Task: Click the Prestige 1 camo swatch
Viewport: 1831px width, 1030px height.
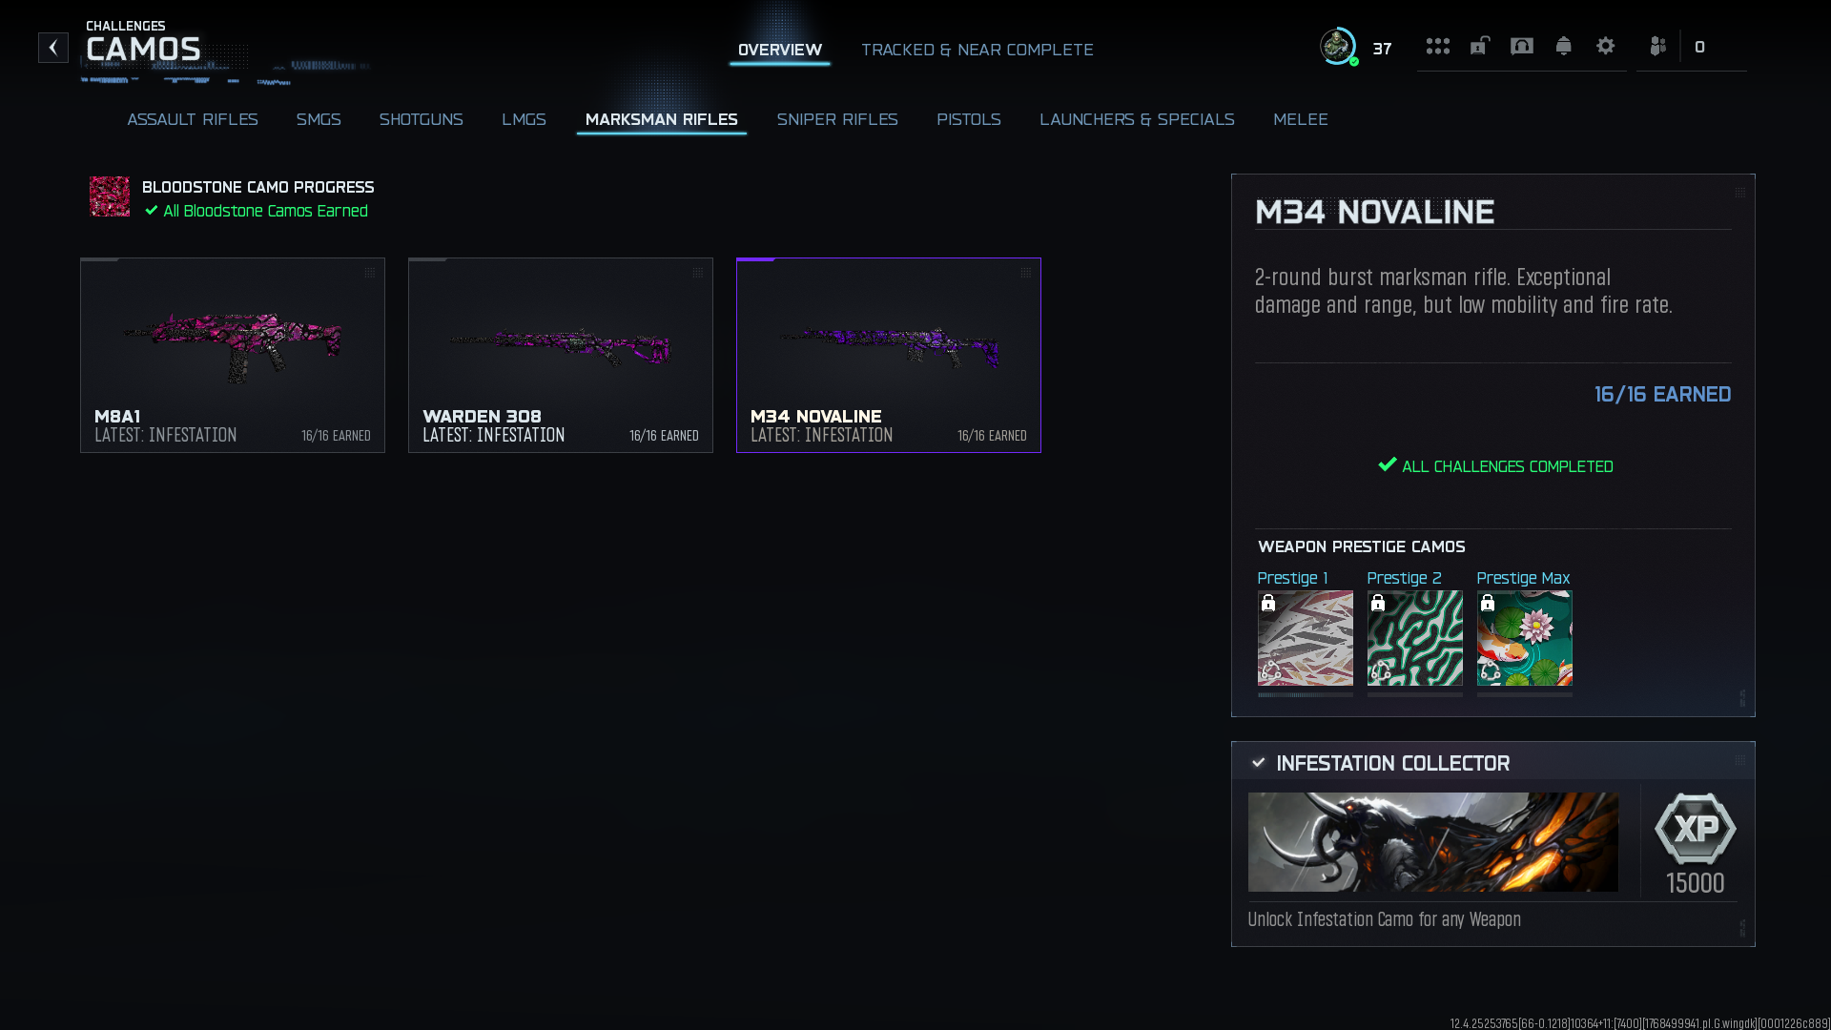Action: (x=1305, y=638)
